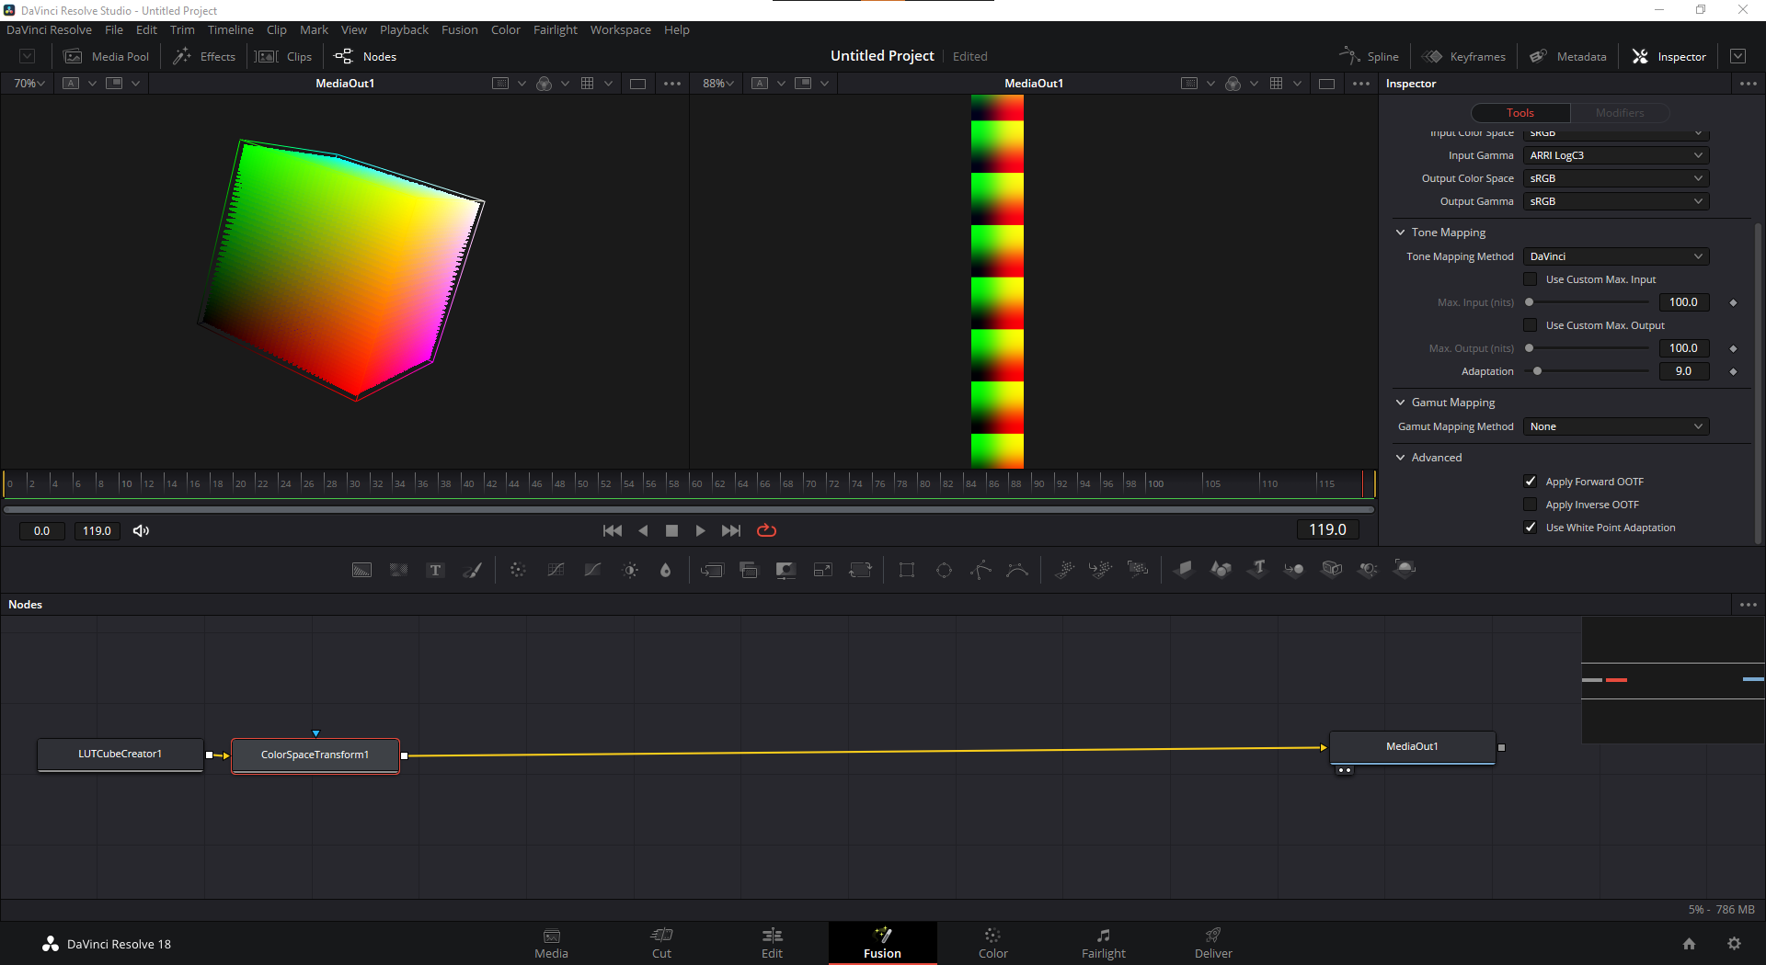This screenshot has width=1766, height=965.
Task: Collapse the Gamut Mapping section
Action: point(1401,403)
